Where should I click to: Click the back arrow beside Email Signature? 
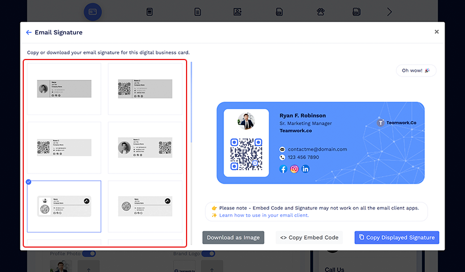(29, 32)
